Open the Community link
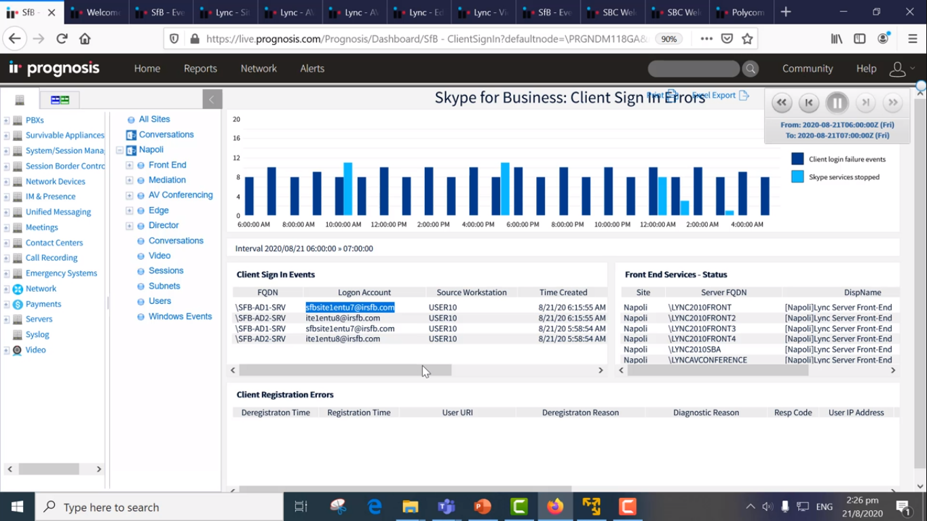This screenshot has width=927, height=521. click(x=808, y=69)
